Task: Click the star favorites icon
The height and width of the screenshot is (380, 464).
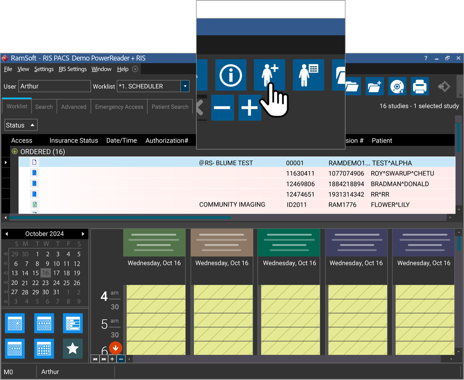Action: tap(72, 349)
